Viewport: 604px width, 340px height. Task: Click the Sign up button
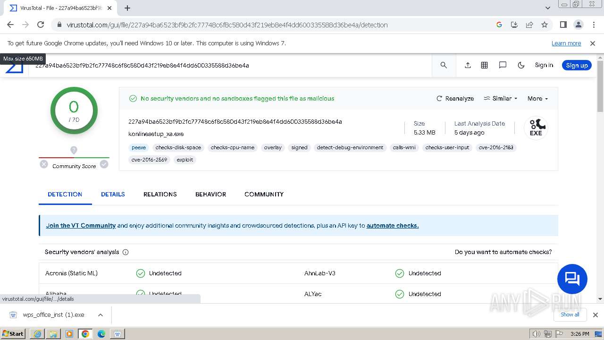[x=577, y=65]
